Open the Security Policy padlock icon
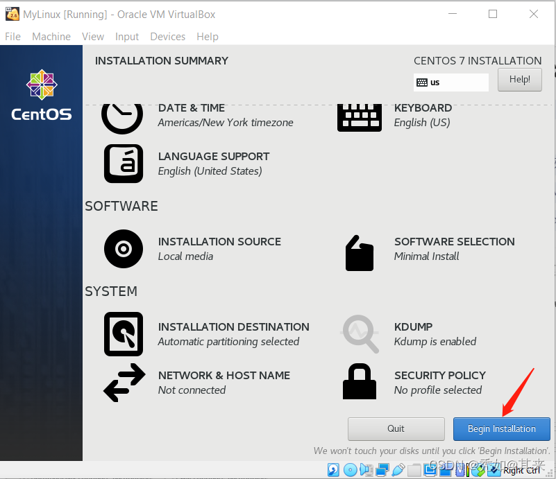 click(x=359, y=381)
